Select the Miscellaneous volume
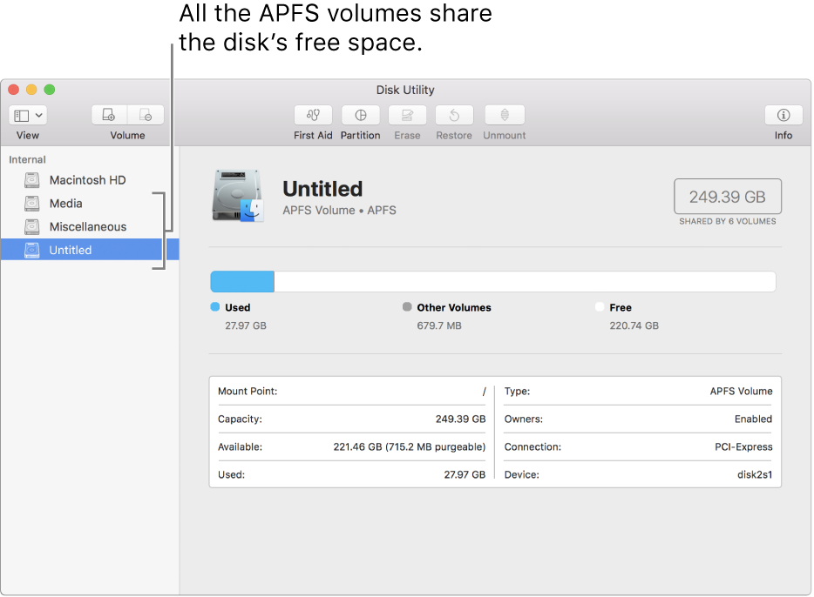This screenshot has width=814, height=597. (x=87, y=227)
